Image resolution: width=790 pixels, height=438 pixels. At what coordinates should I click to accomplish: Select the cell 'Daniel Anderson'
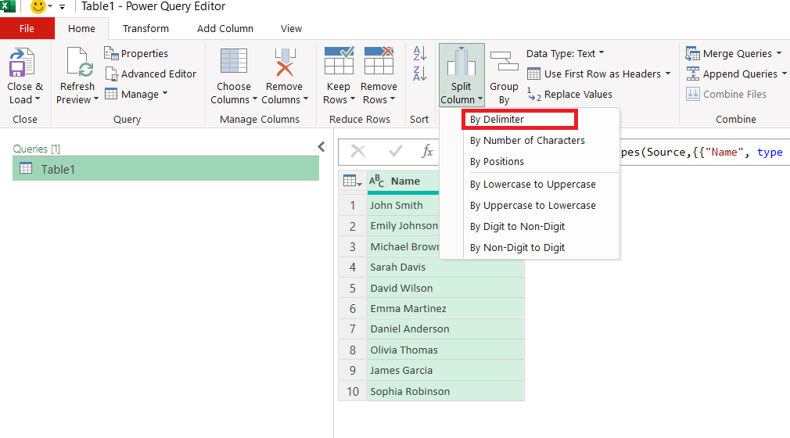(x=445, y=329)
